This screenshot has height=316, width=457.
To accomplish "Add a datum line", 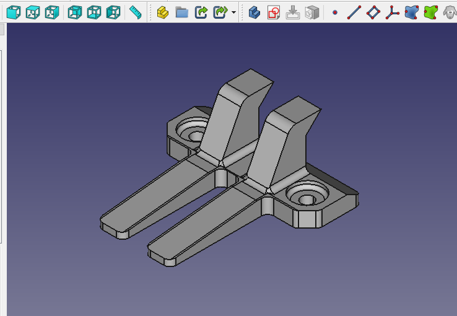I will (x=354, y=12).
